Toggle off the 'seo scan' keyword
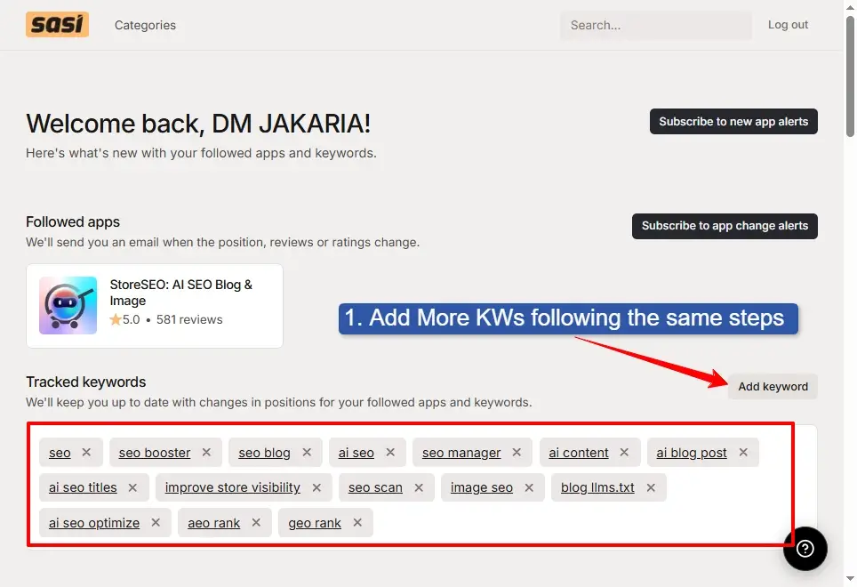The width and height of the screenshot is (857, 587). point(419,487)
